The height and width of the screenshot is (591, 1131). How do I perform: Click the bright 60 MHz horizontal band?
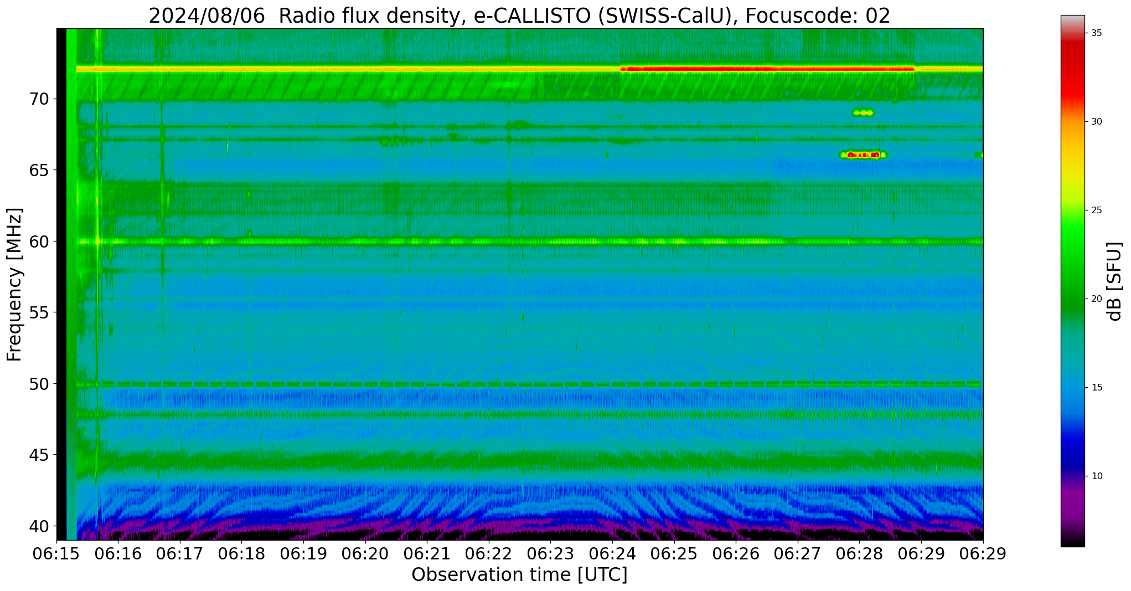click(x=530, y=241)
